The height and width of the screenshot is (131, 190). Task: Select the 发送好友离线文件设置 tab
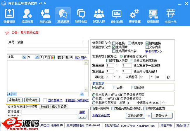(x=23, y=107)
